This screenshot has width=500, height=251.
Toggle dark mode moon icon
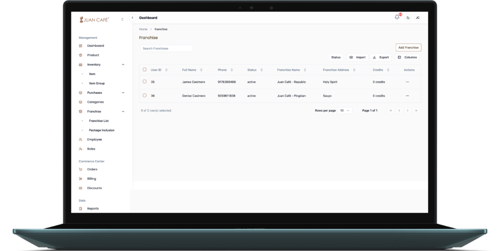(x=408, y=18)
